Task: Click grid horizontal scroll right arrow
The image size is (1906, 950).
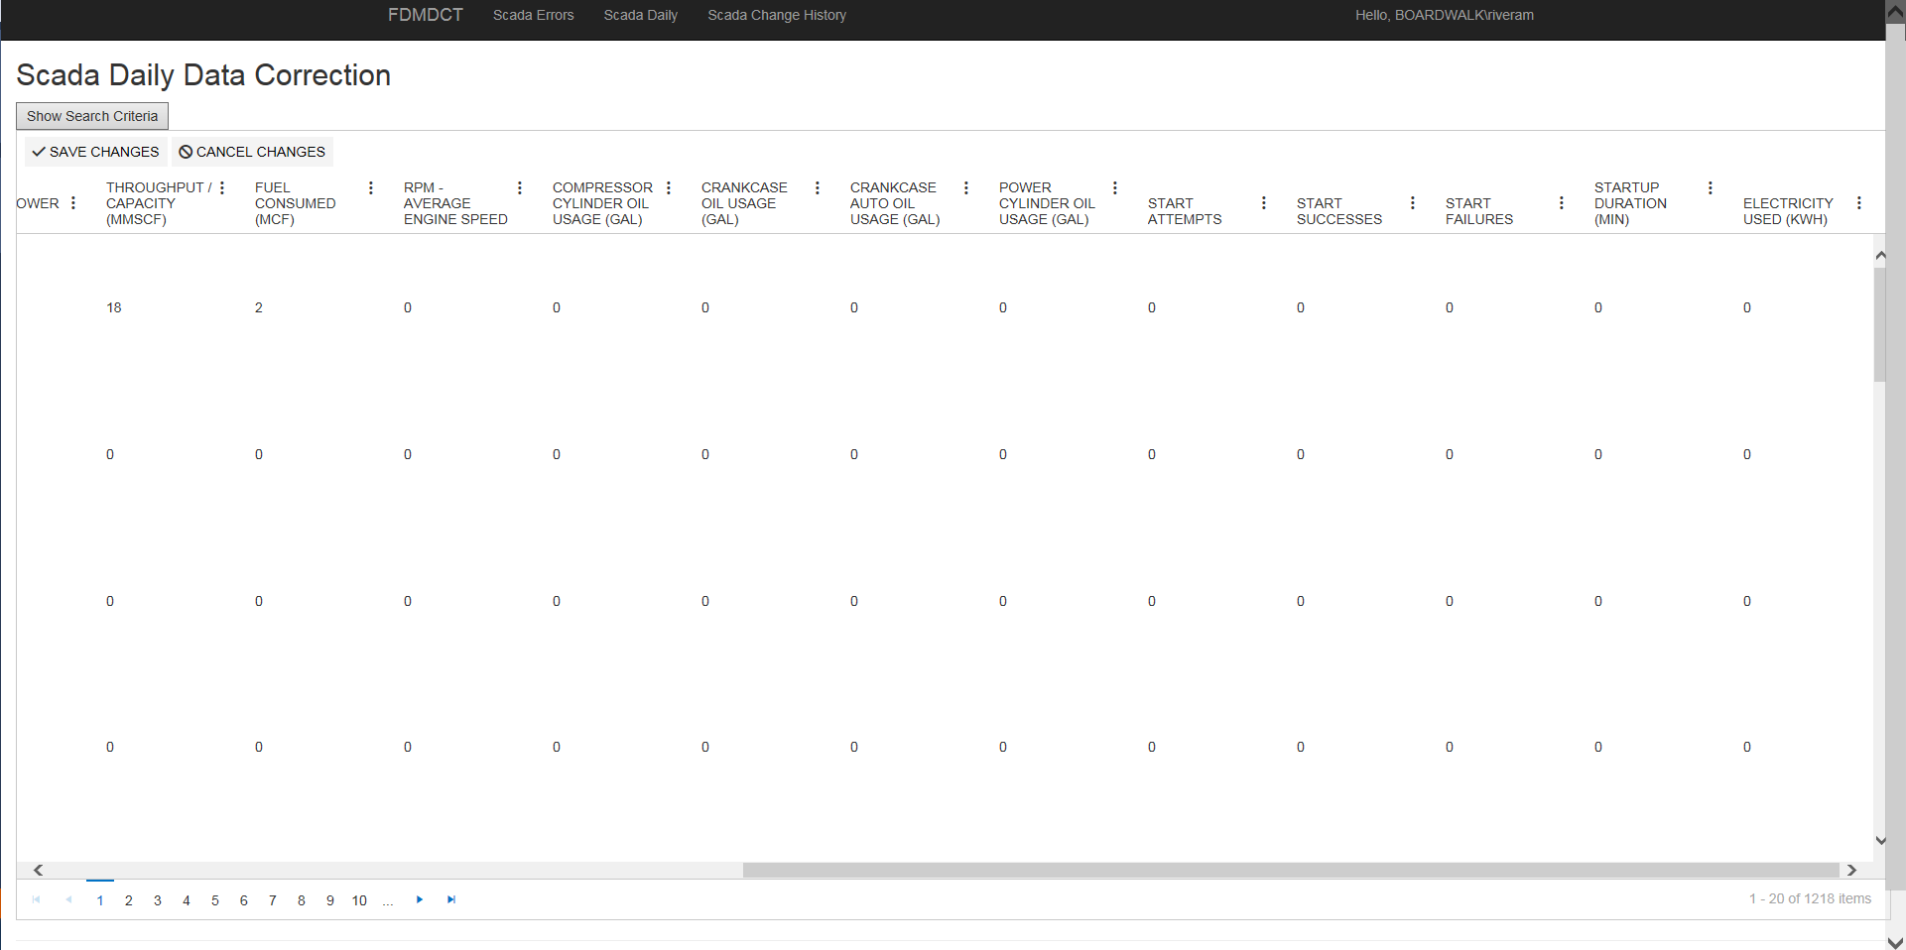Action: (x=1851, y=870)
